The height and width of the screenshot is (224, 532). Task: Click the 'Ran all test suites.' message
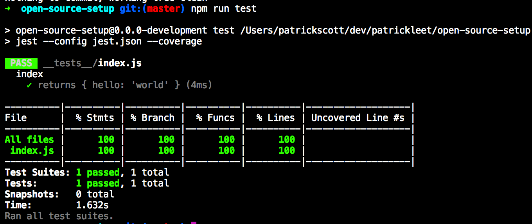[x=59, y=216]
